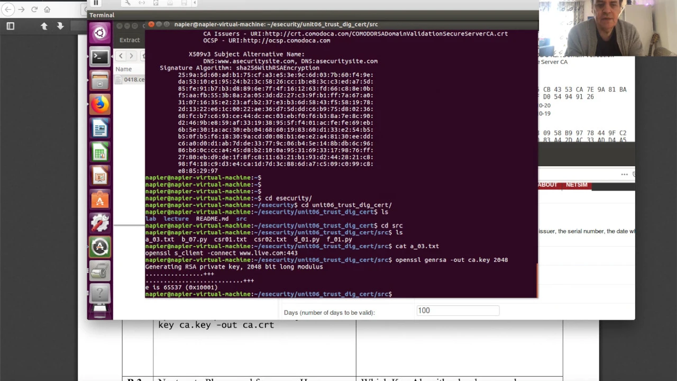Click the Signature Algorithm line
The height and width of the screenshot is (381, 677).
click(x=240, y=68)
